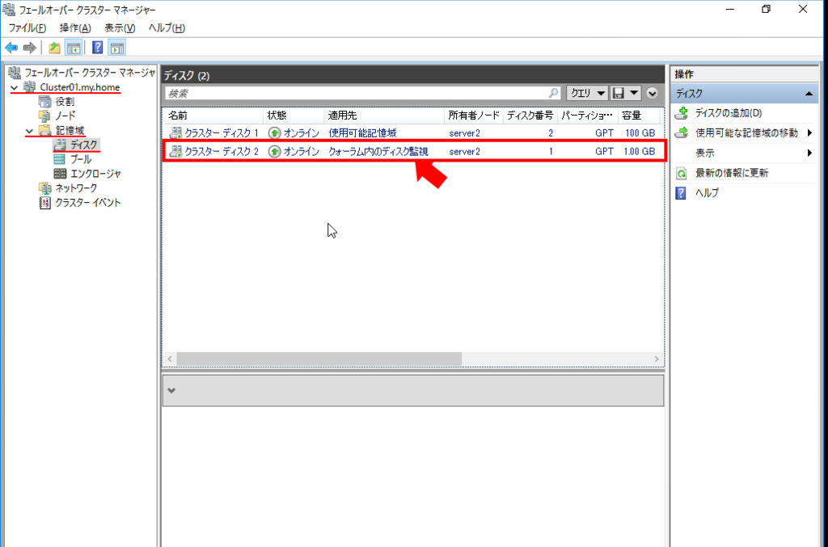Image resolution: width=828 pixels, height=547 pixels.
Task: Open the 操作(A) menu
Action: 75,28
